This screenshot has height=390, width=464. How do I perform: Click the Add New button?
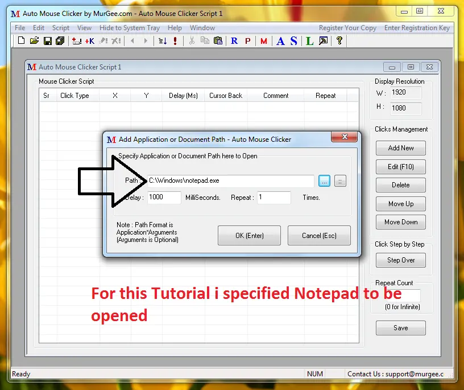(x=401, y=148)
